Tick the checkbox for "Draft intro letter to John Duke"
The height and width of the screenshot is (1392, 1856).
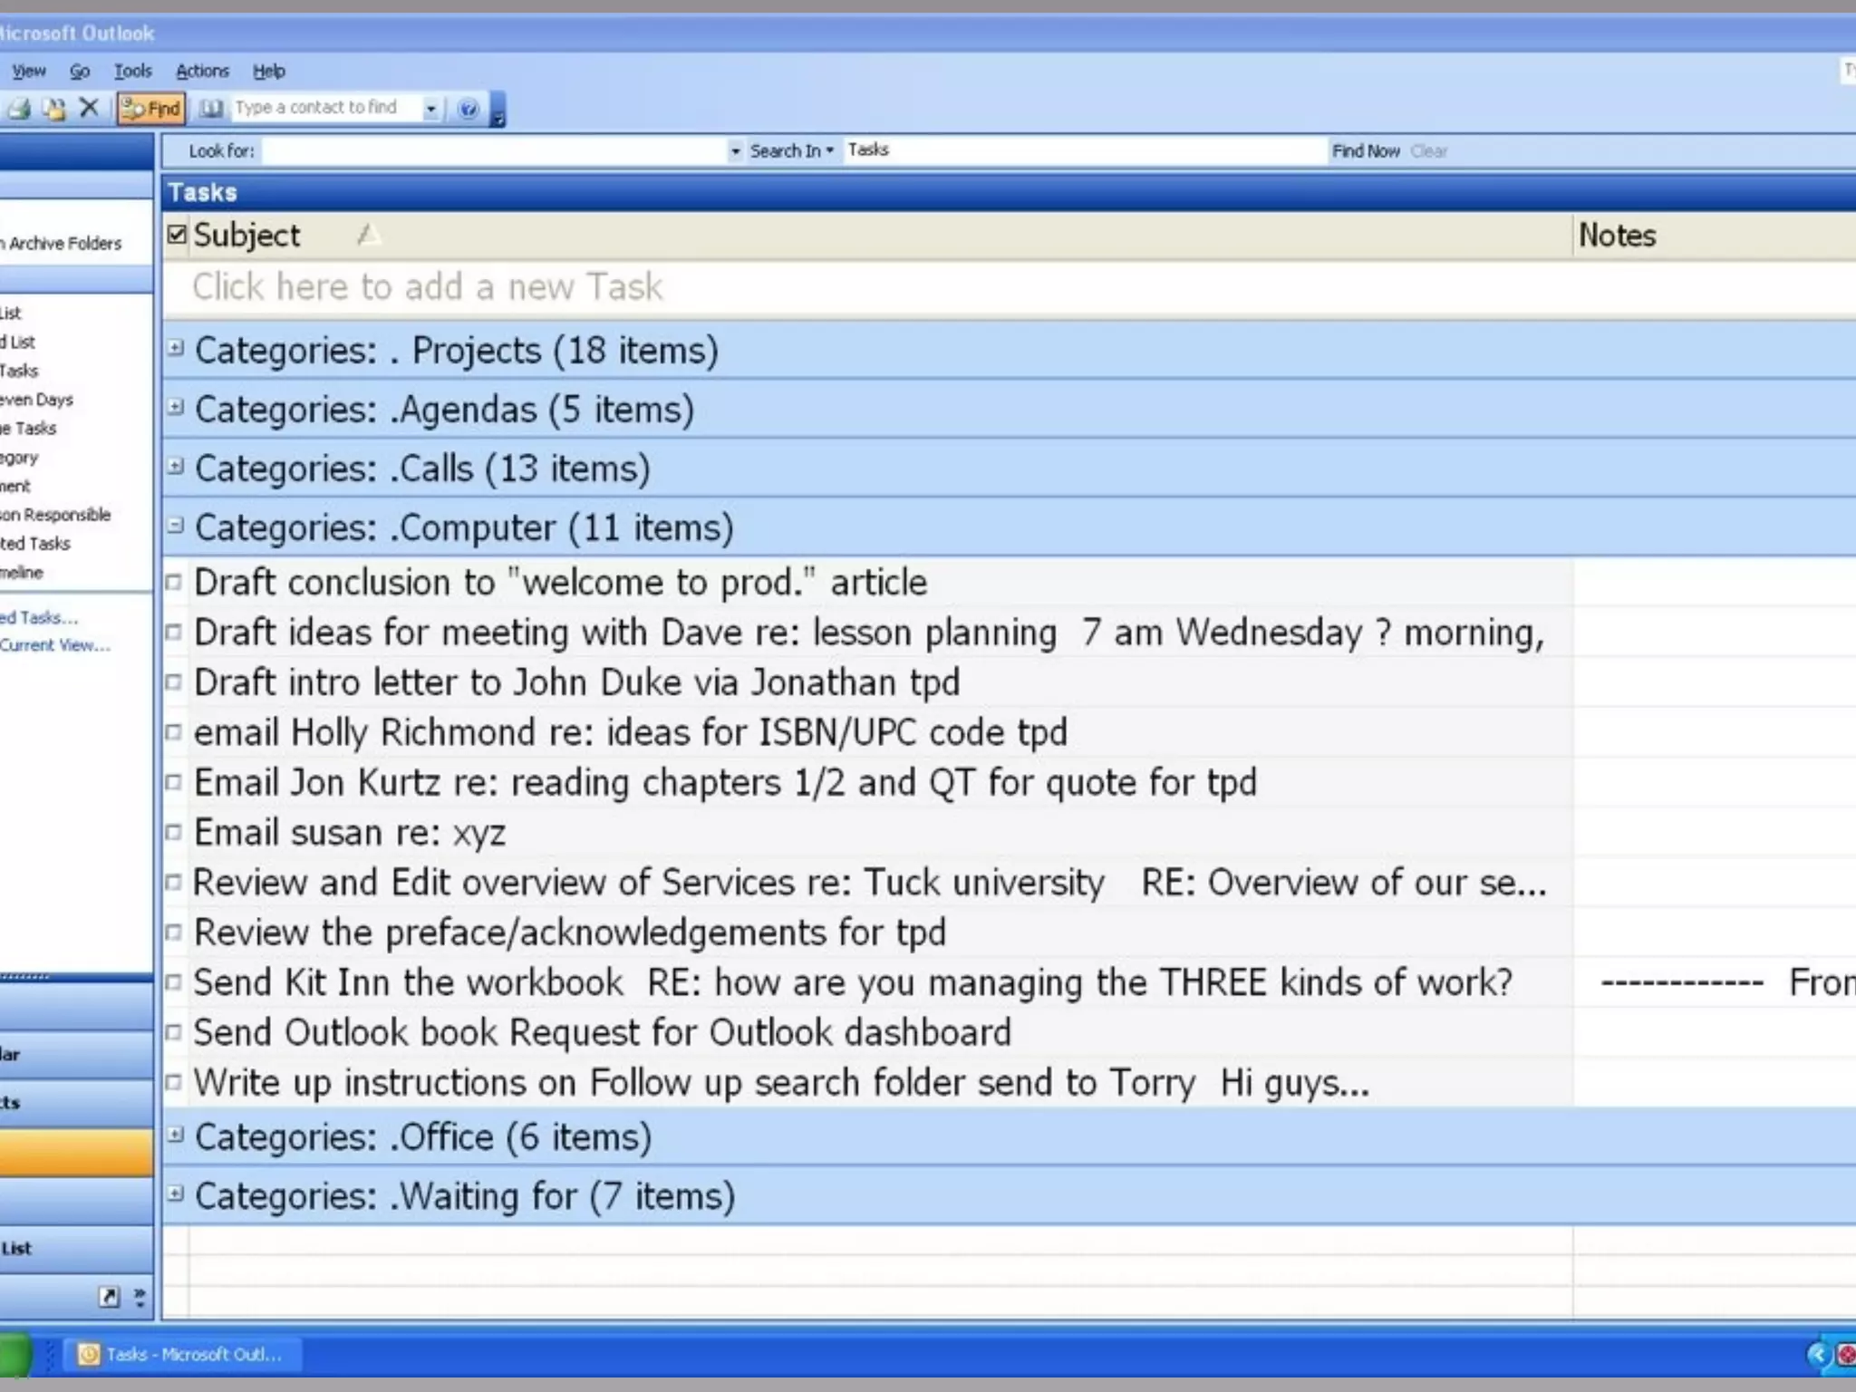(174, 682)
